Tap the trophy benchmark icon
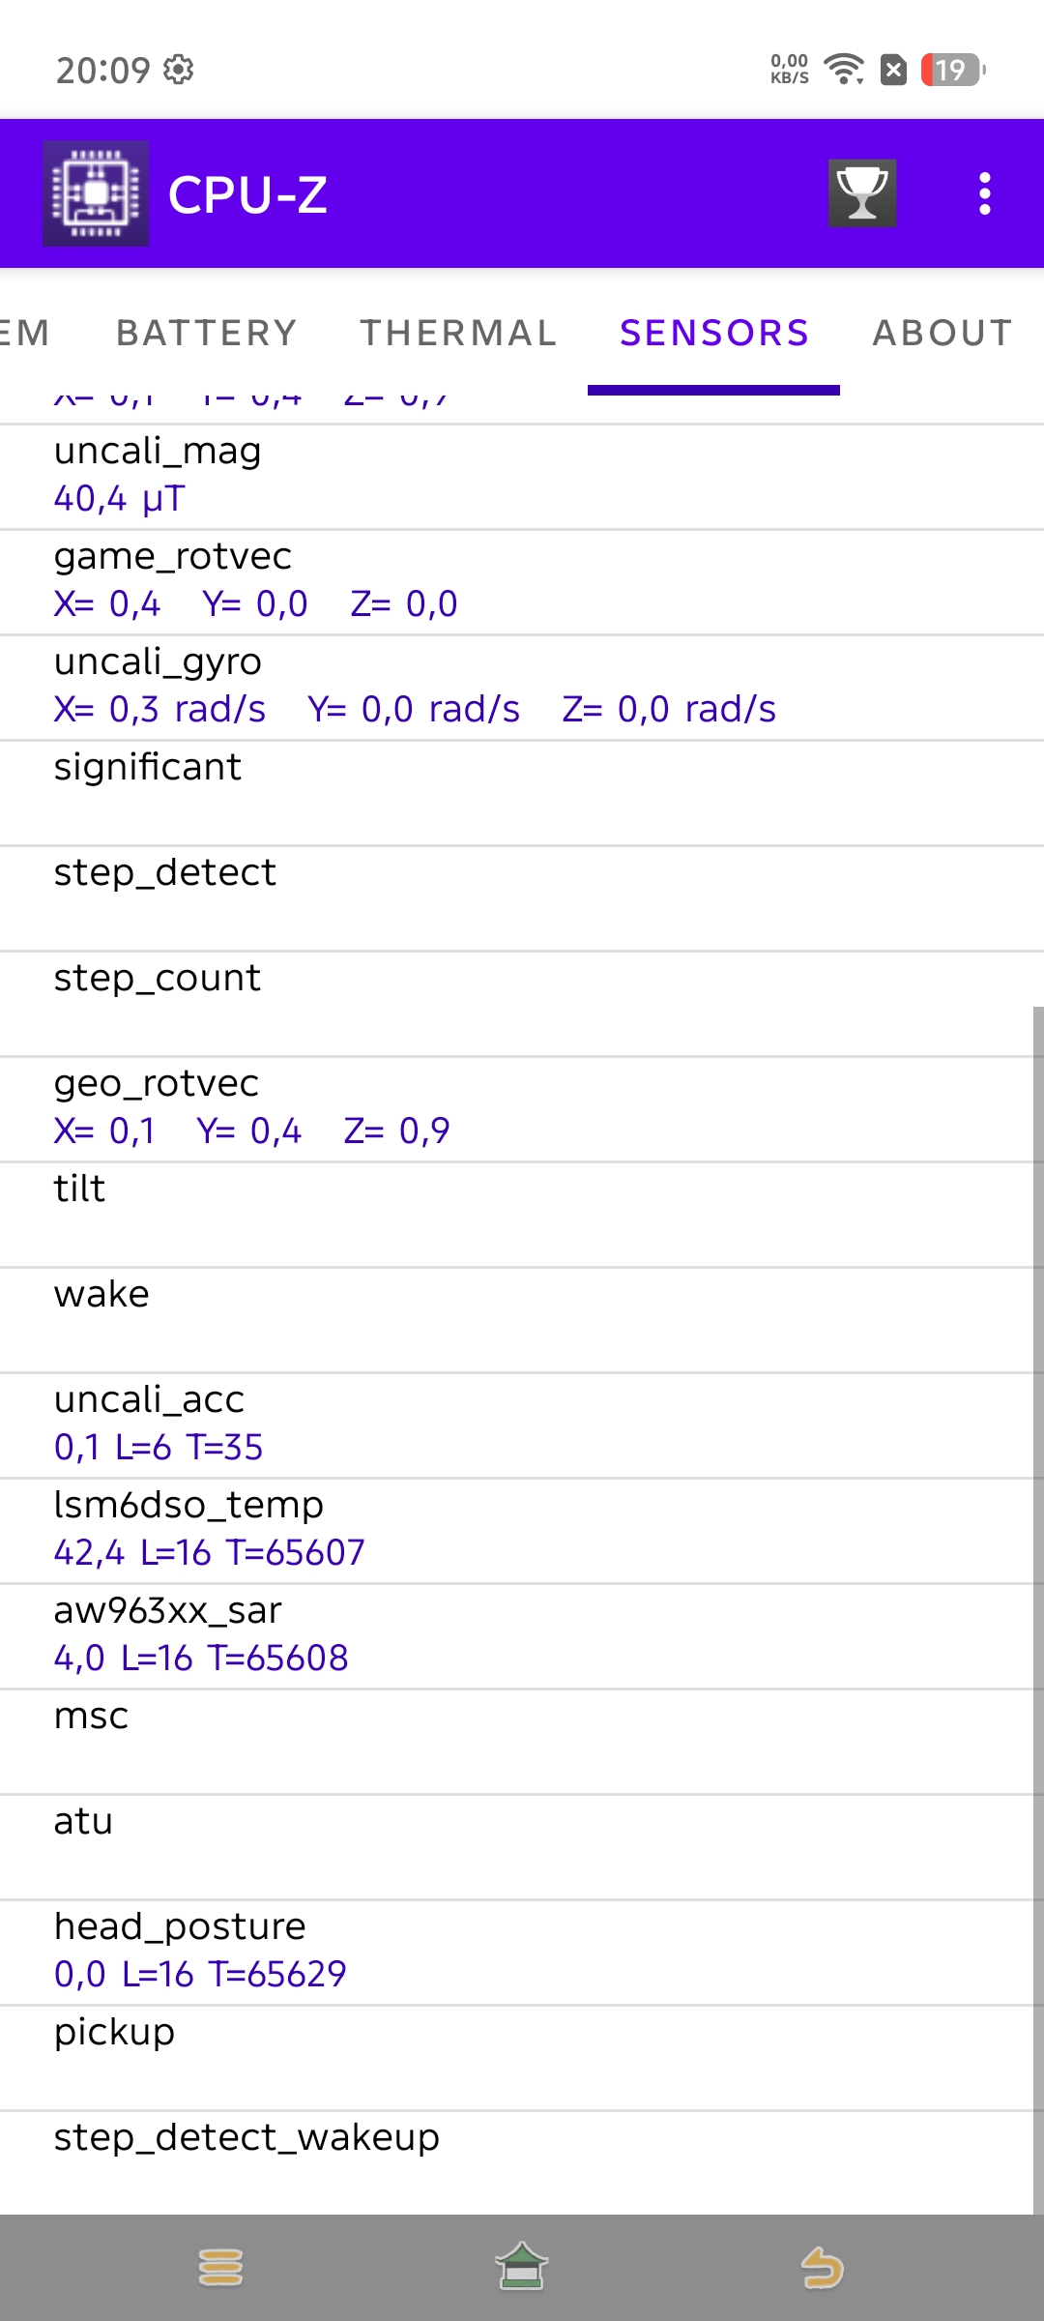The image size is (1044, 2321). [x=861, y=193]
